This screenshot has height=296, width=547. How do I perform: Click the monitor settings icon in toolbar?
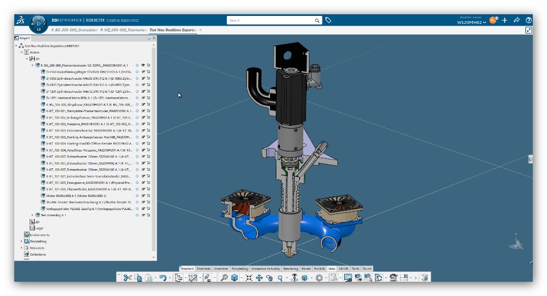click(348, 278)
